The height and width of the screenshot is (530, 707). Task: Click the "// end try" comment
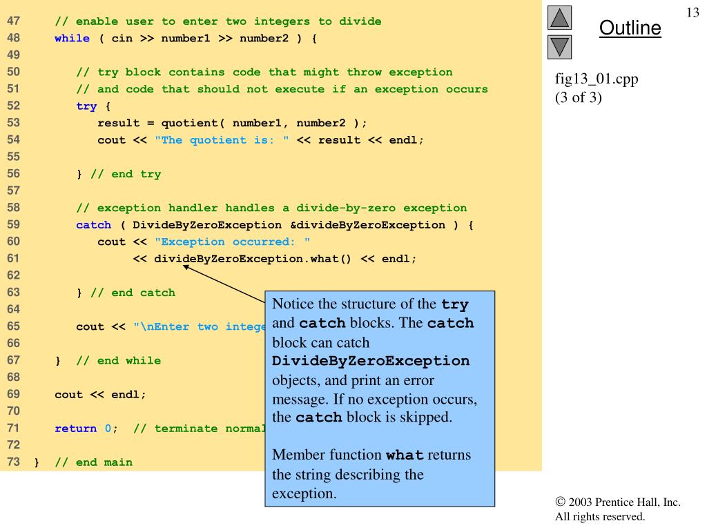click(x=126, y=175)
